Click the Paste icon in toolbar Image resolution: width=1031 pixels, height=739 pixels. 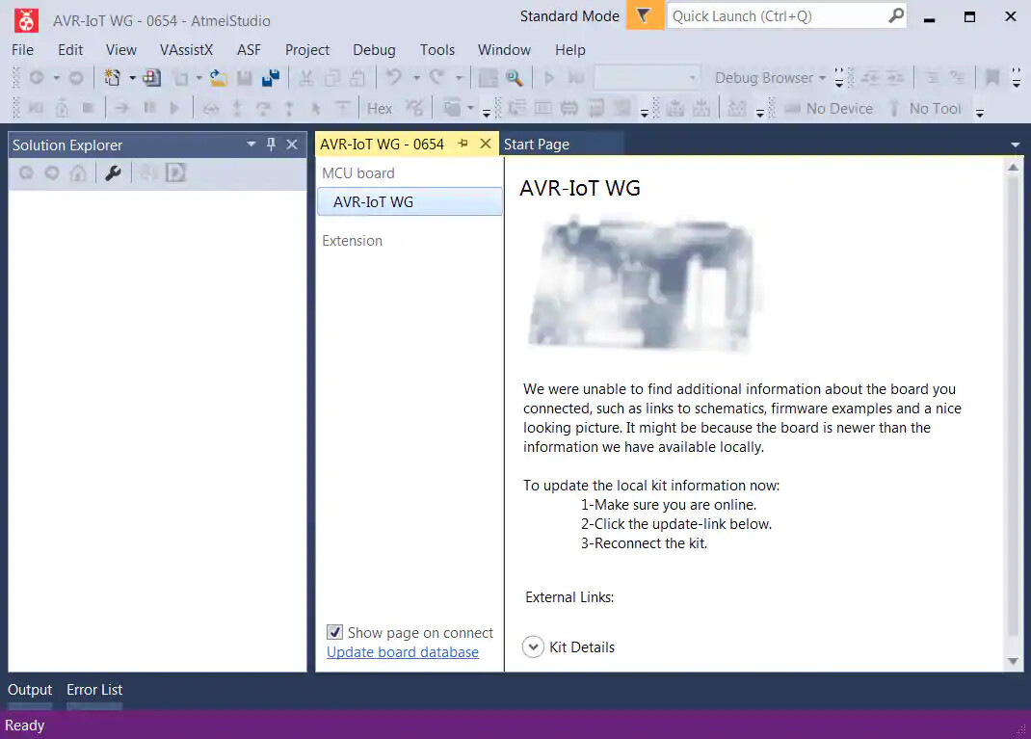357,78
